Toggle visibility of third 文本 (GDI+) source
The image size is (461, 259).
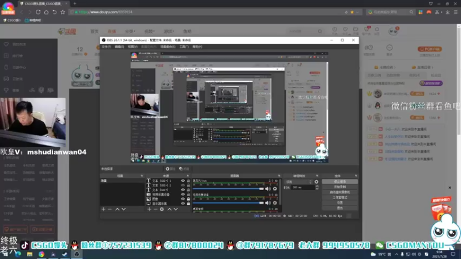click(183, 190)
